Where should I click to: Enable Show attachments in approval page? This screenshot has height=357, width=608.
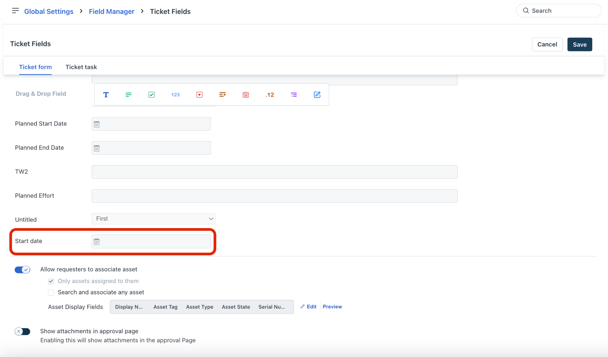pos(23,331)
